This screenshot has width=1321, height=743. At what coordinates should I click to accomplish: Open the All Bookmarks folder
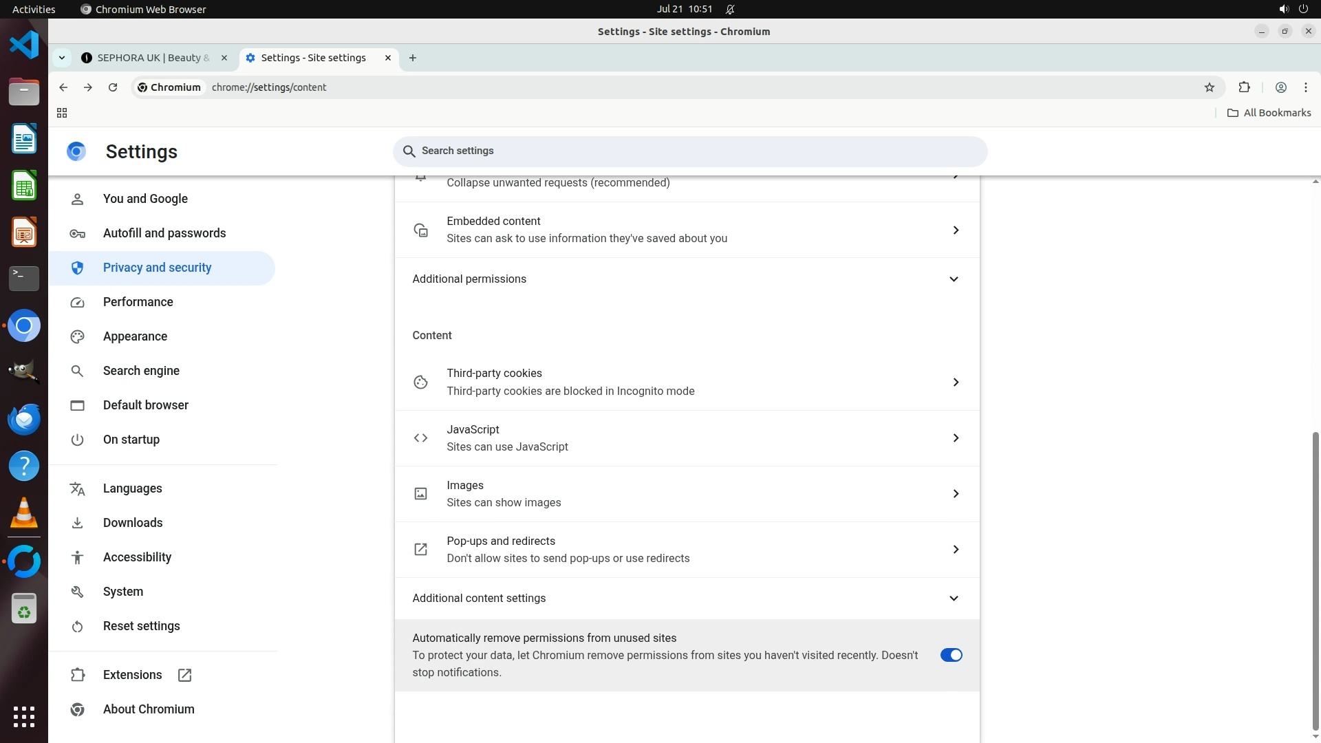tap(1269, 113)
